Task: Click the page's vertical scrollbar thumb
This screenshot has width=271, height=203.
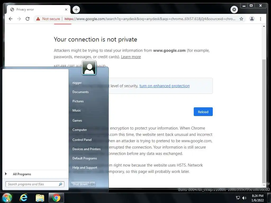Action: pyautogui.click(x=264, y=121)
